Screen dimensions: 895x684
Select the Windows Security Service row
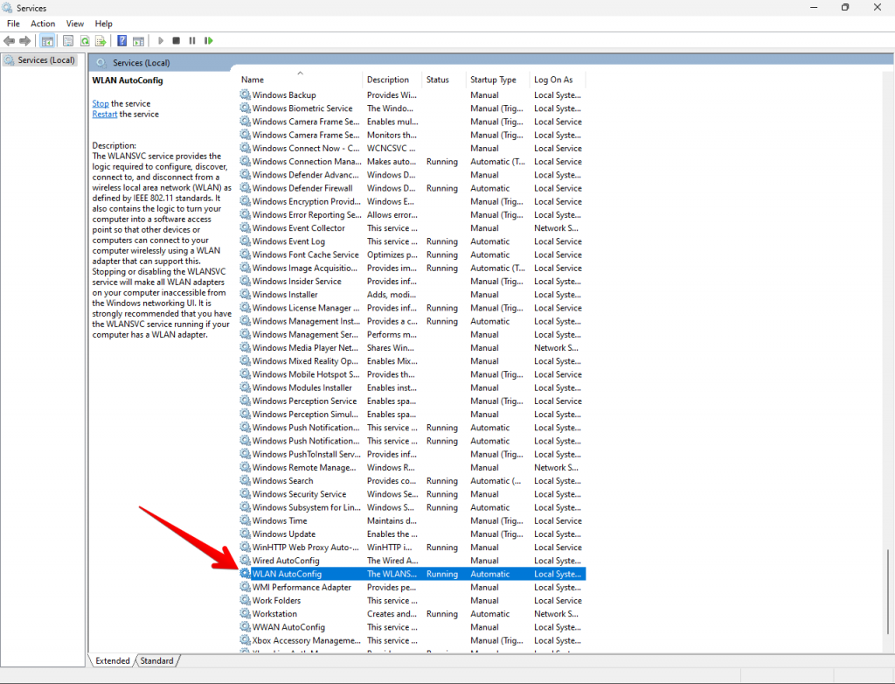coord(413,494)
